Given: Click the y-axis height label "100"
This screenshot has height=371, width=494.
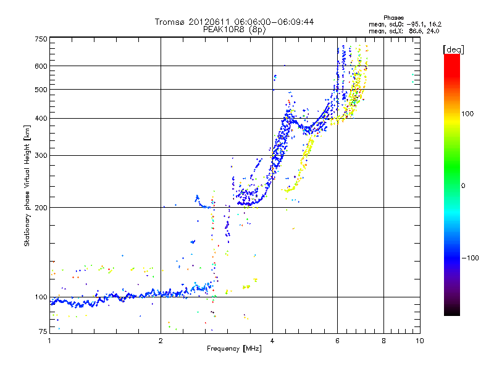Looking at the screenshot, I should (x=41, y=297).
